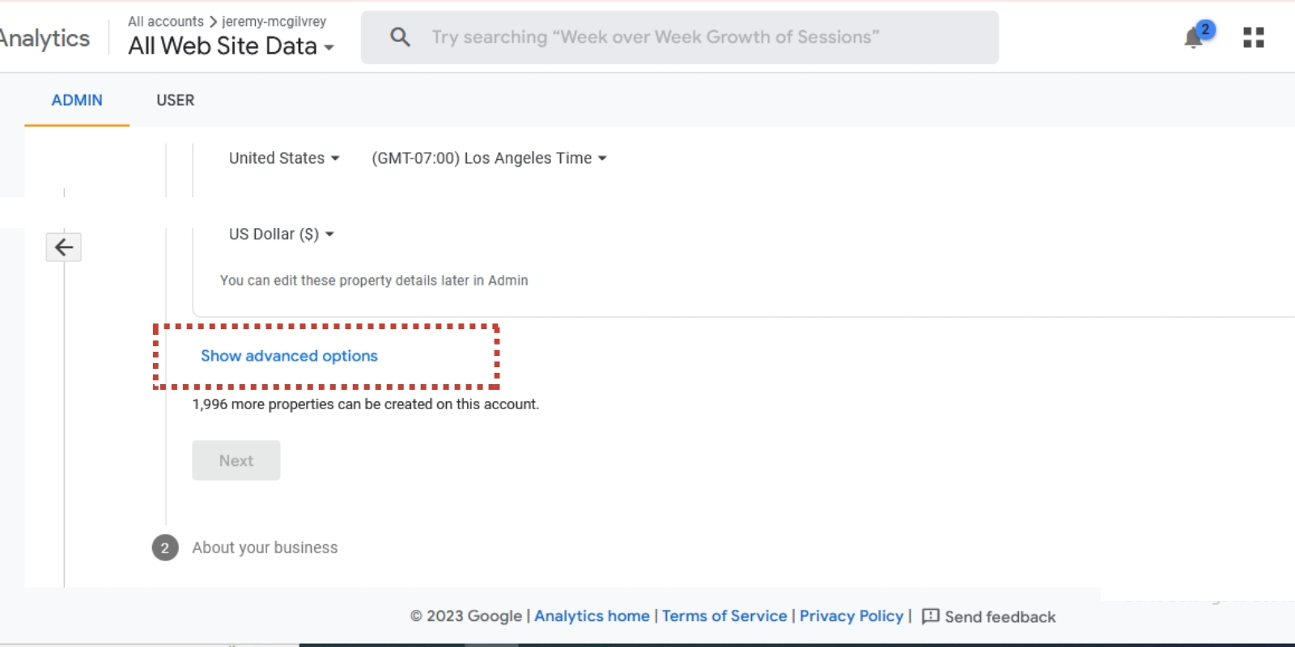Click the step 2 circle icon
Image resolution: width=1295 pixels, height=647 pixels.
pyautogui.click(x=165, y=548)
